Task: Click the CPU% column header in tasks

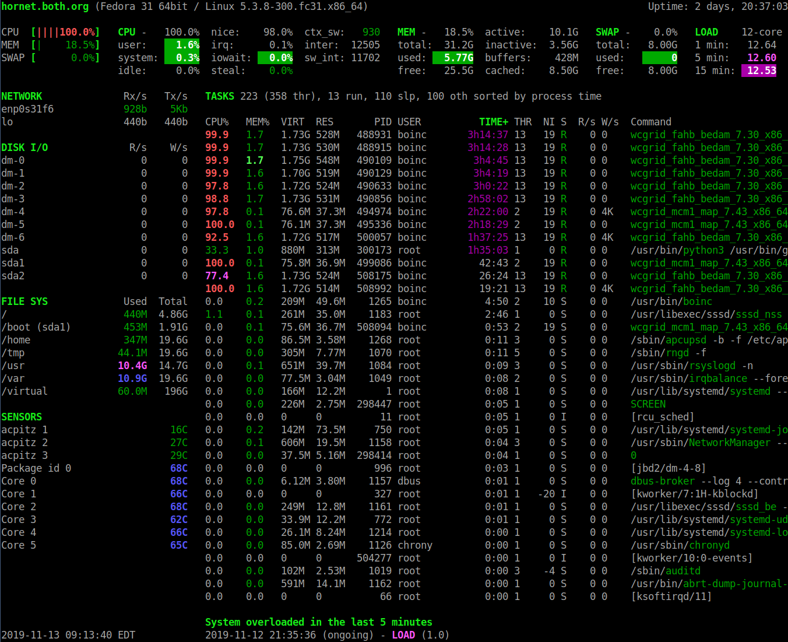Action: coord(217,122)
